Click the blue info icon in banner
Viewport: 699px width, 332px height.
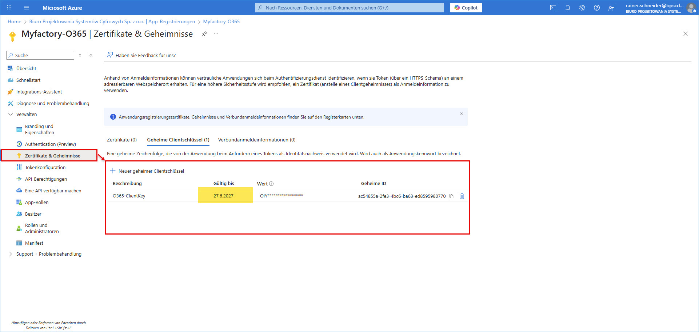(x=113, y=117)
